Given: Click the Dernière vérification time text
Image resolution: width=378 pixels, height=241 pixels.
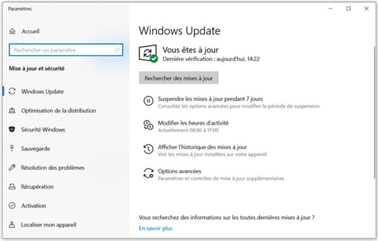Looking at the screenshot, I should (211, 59).
